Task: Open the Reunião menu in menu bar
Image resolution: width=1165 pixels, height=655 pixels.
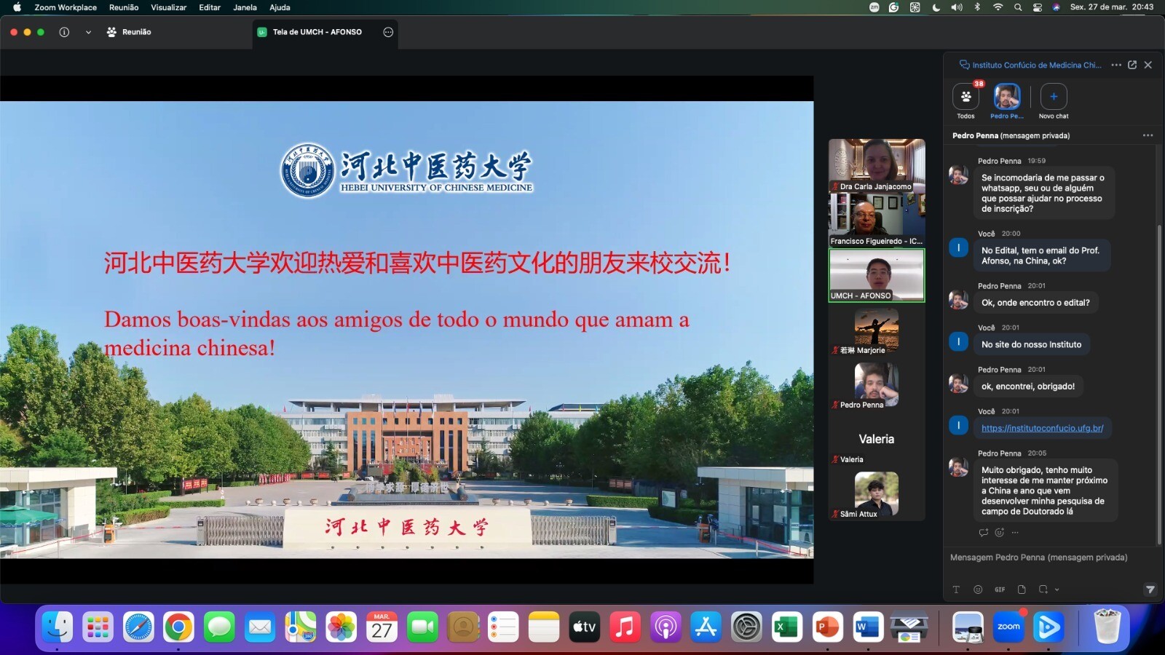Action: pyautogui.click(x=124, y=7)
